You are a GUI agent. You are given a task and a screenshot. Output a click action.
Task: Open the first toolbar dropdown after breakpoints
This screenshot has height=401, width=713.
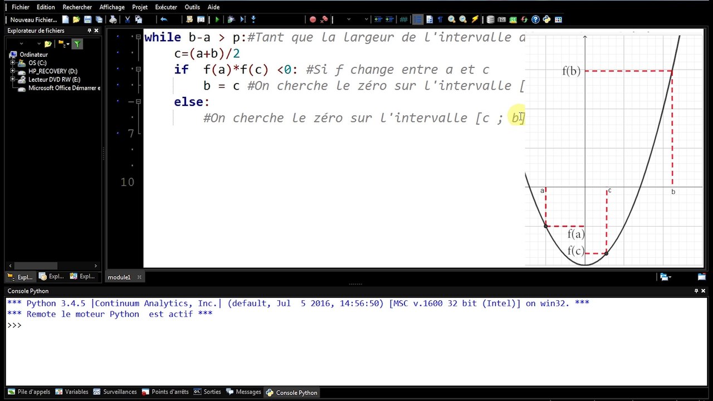[x=349, y=19]
